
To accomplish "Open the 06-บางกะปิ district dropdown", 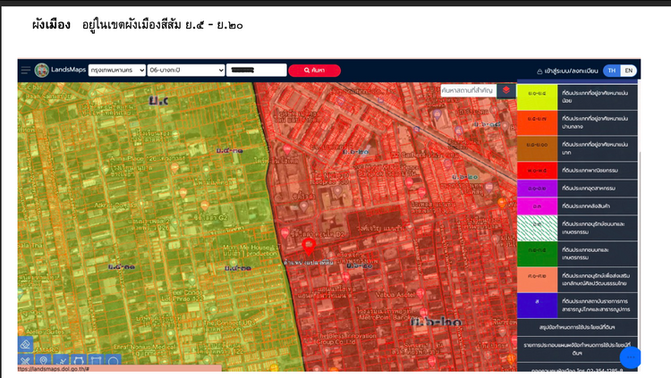I will click(x=186, y=70).
